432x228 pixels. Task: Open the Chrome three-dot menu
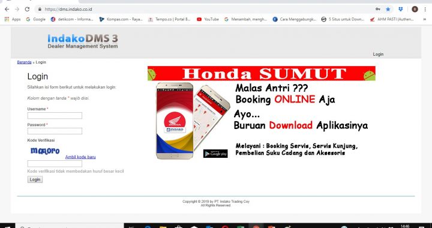(425, 10)
